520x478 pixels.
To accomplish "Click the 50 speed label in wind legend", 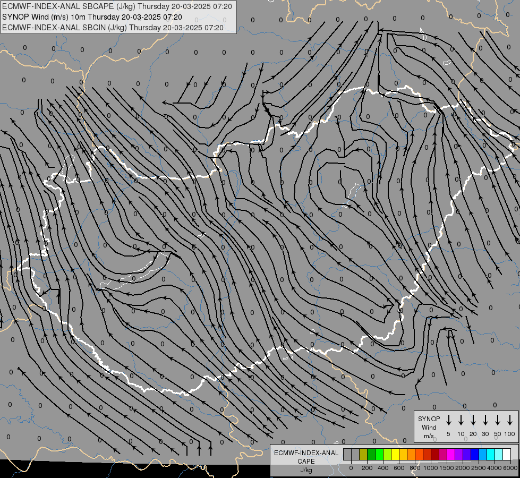I will (498, 434).
